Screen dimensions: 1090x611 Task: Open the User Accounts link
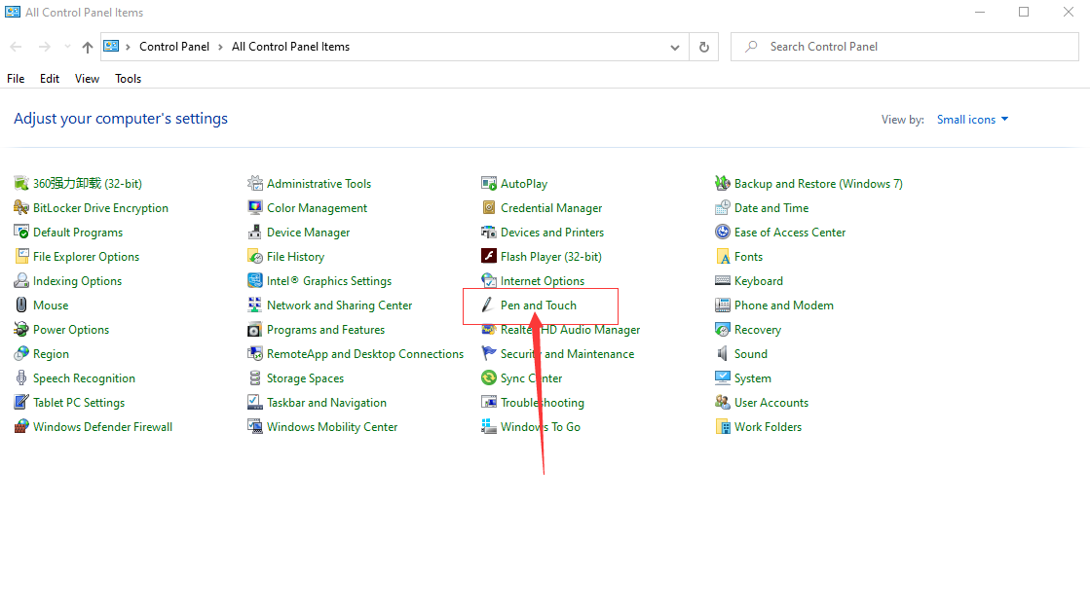click(x=771, y=403)
